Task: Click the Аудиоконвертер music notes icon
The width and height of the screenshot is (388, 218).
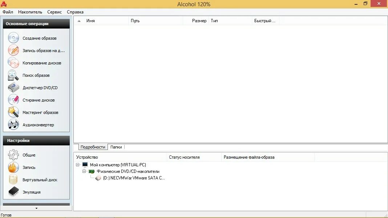Action: pos(13,124)
